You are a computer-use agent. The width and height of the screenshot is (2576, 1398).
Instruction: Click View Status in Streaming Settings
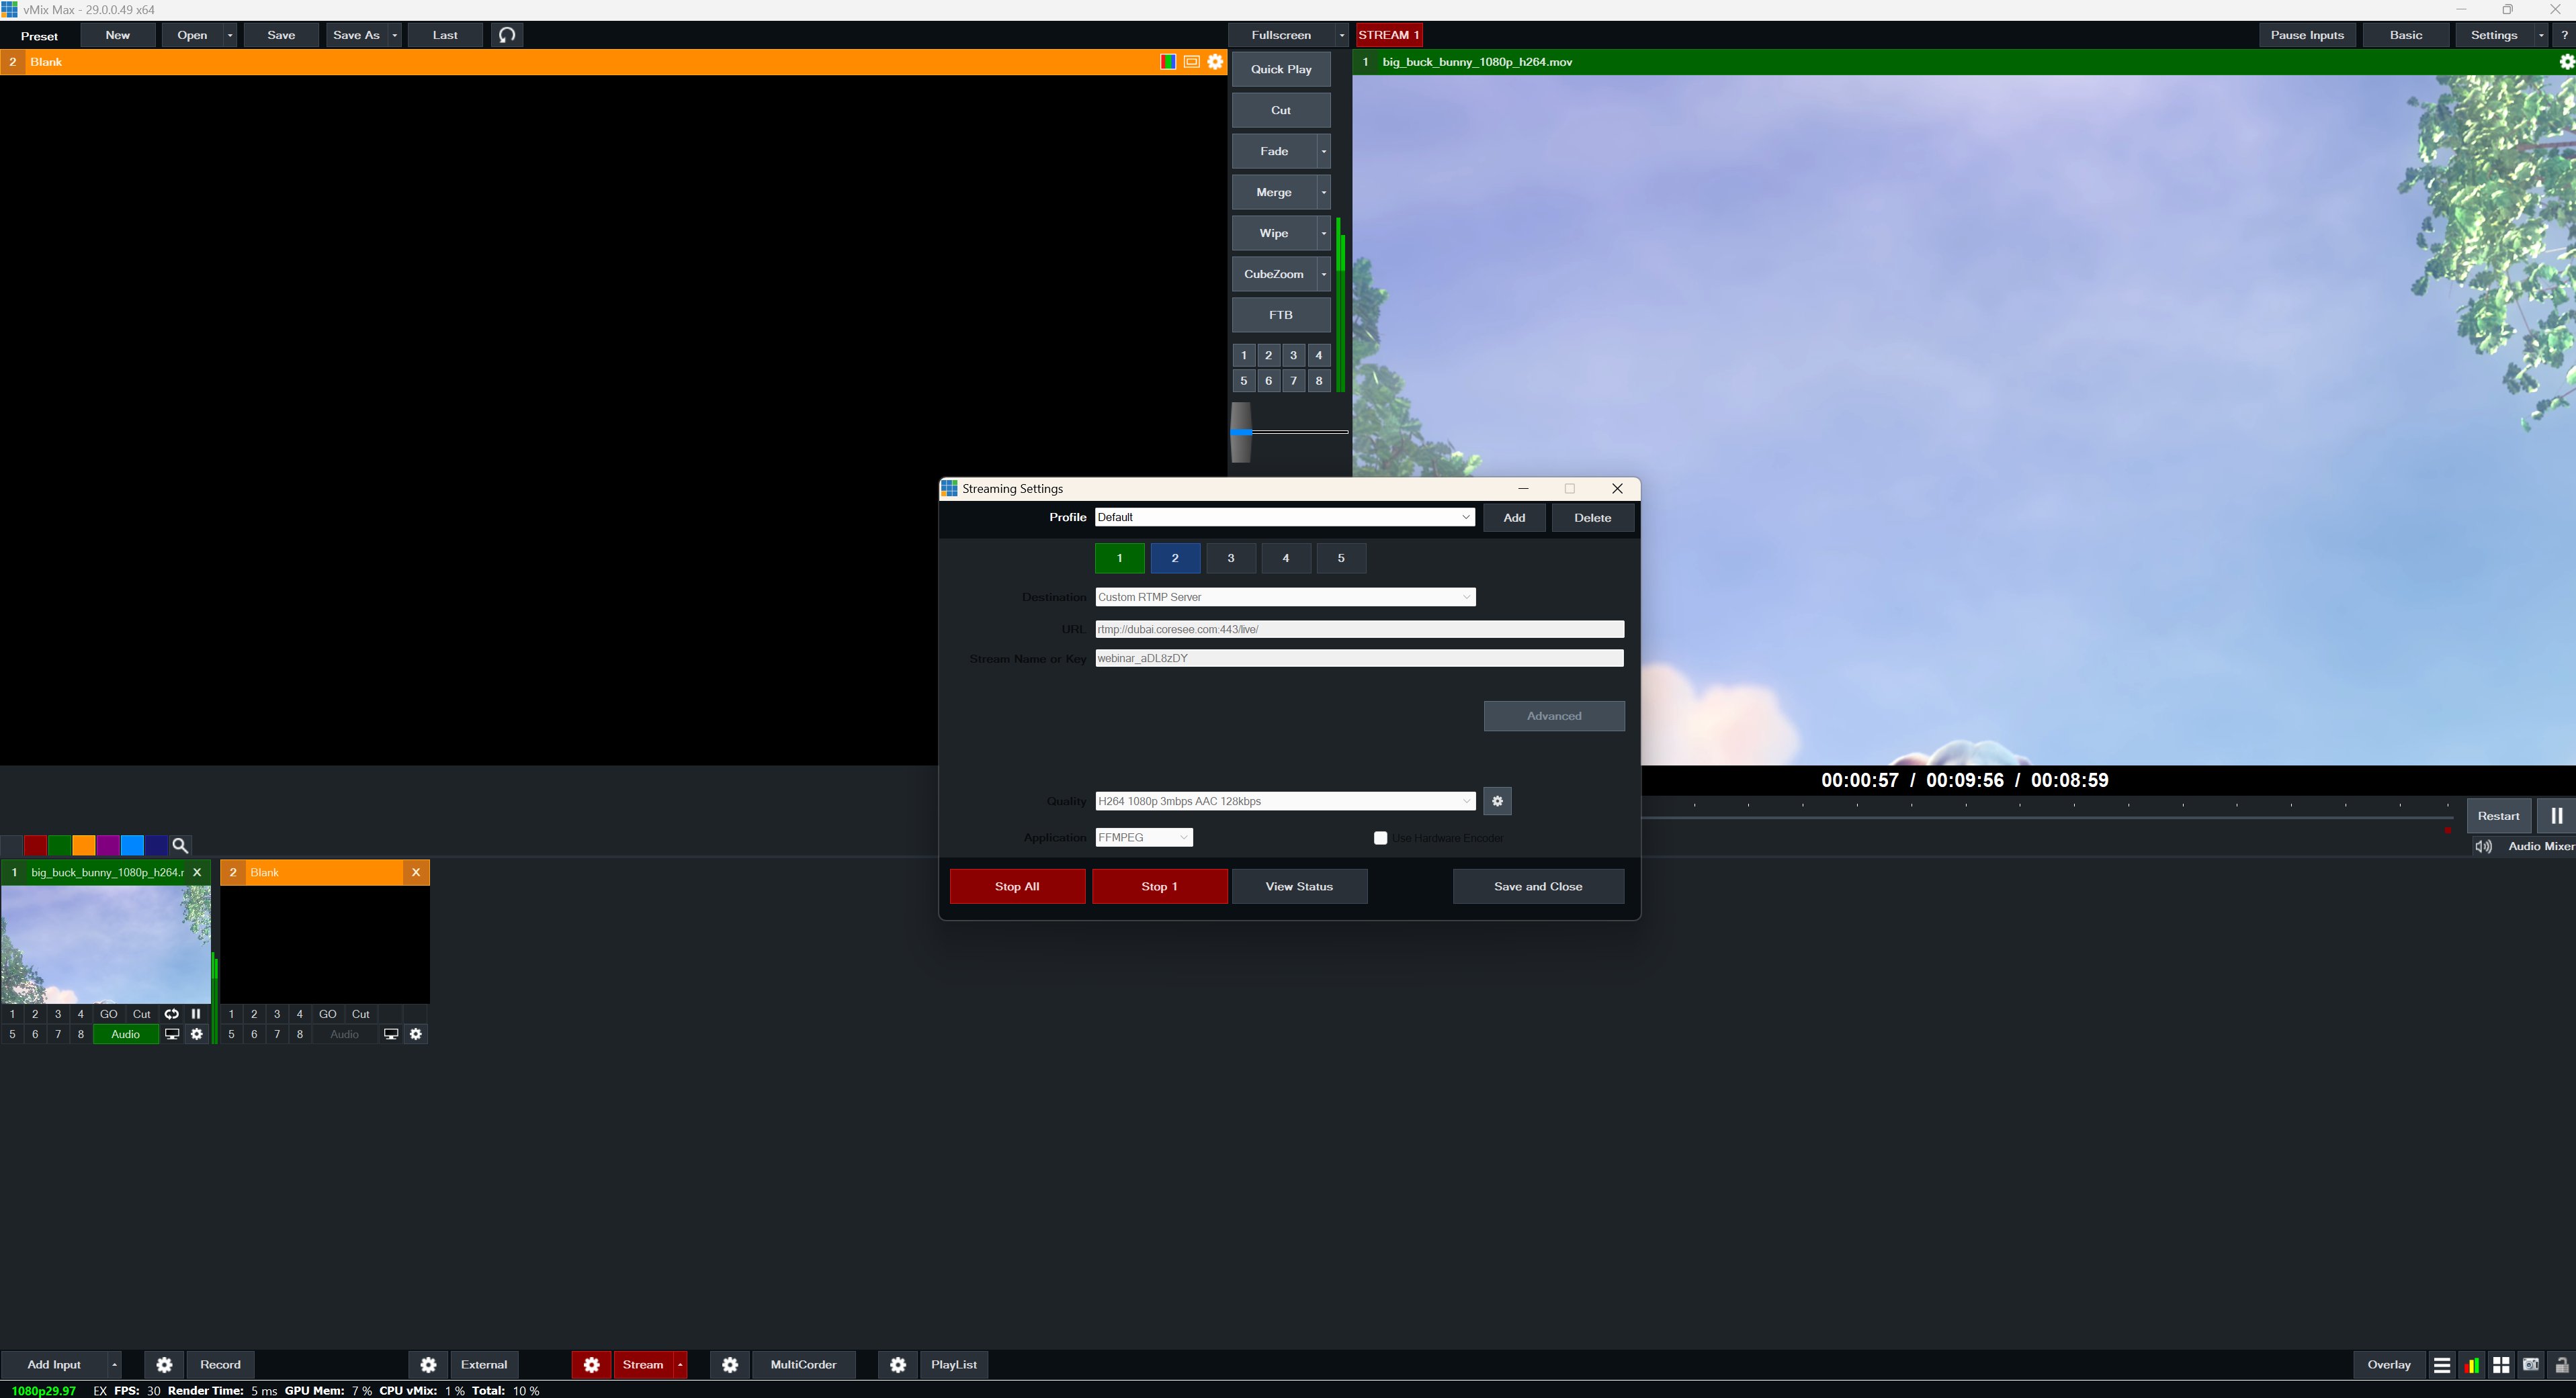tap(1299, 886)
